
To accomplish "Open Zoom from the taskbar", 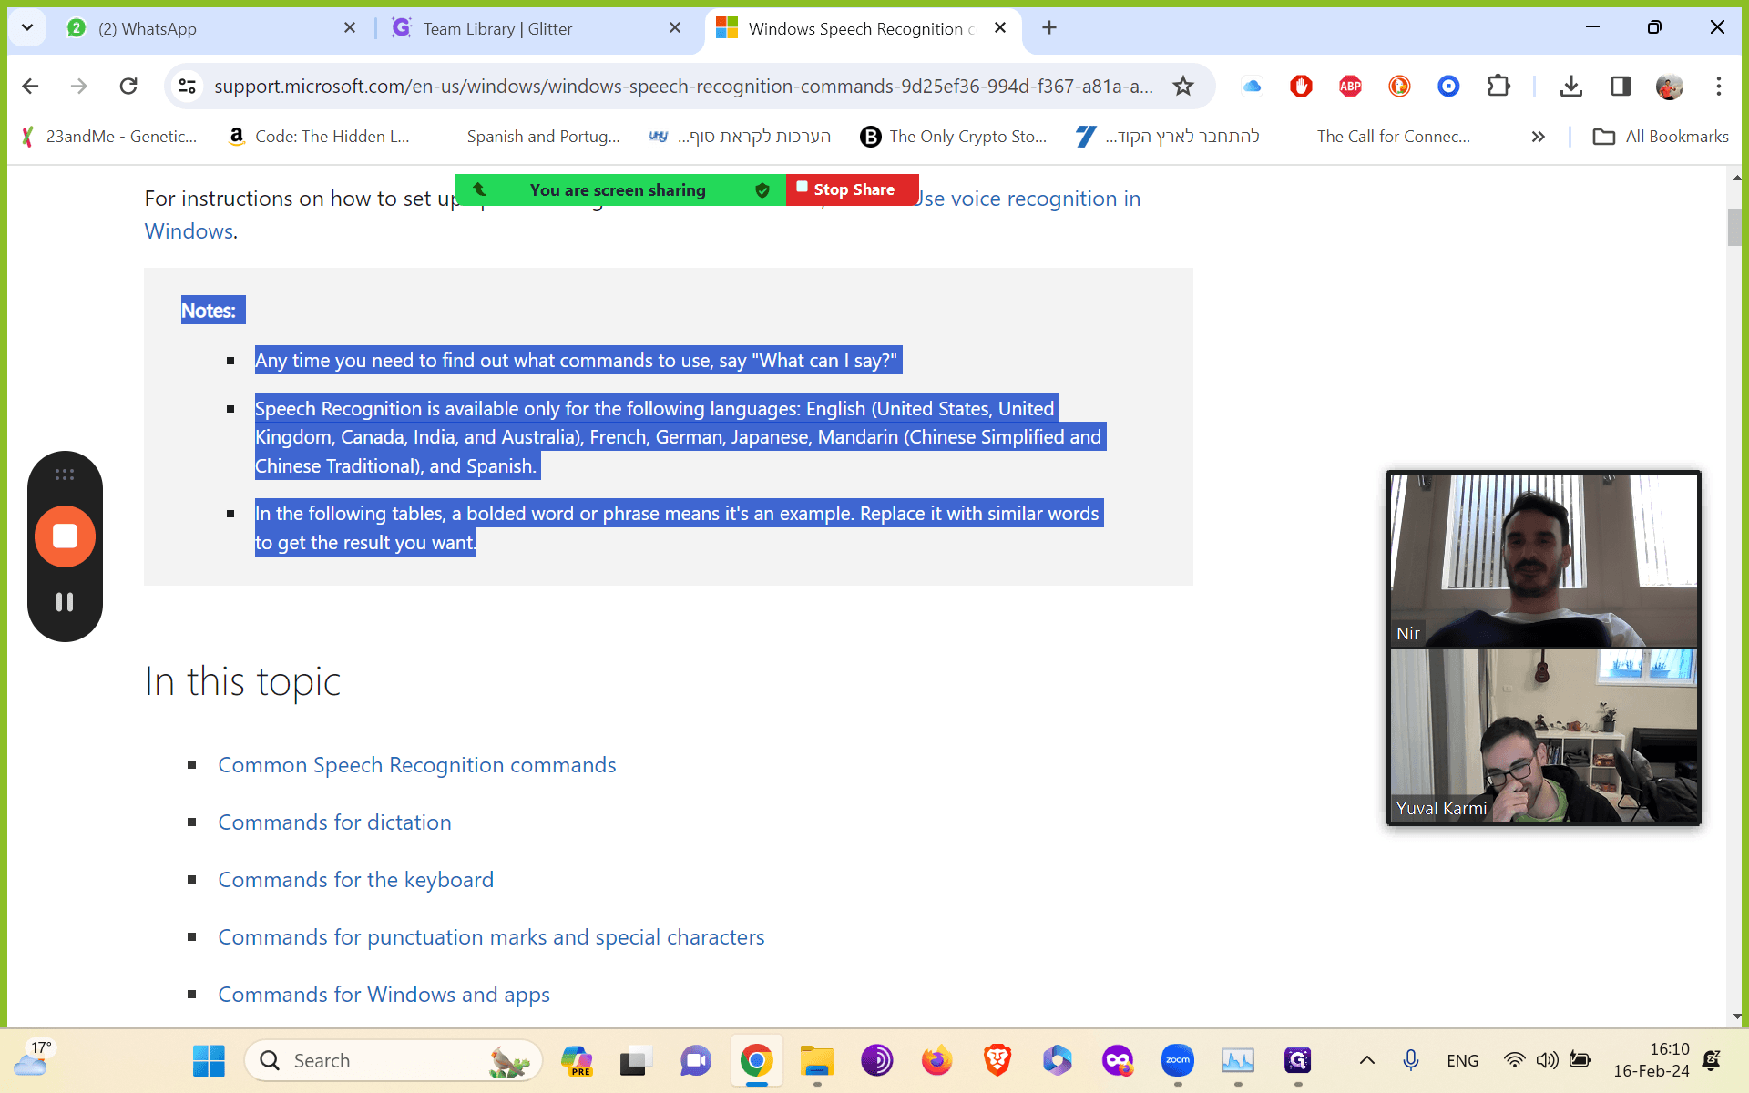I will click(x=1177, y=1060).
